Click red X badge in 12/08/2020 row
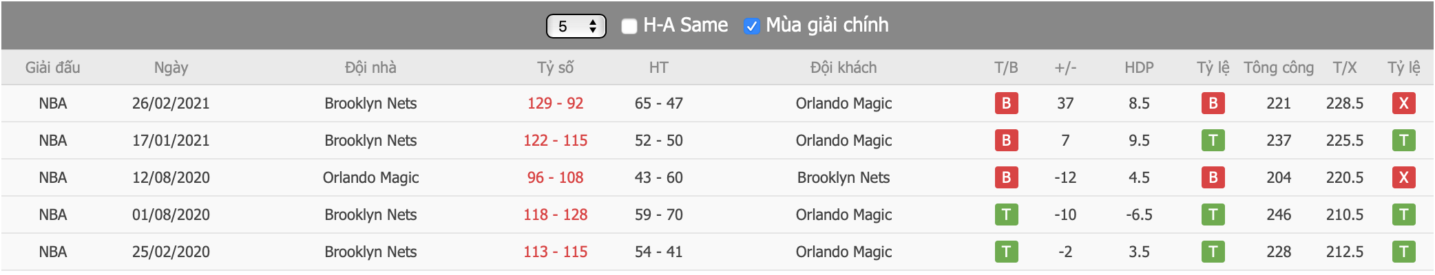This screenshot has height=275, width=1435. (1403, 177)
